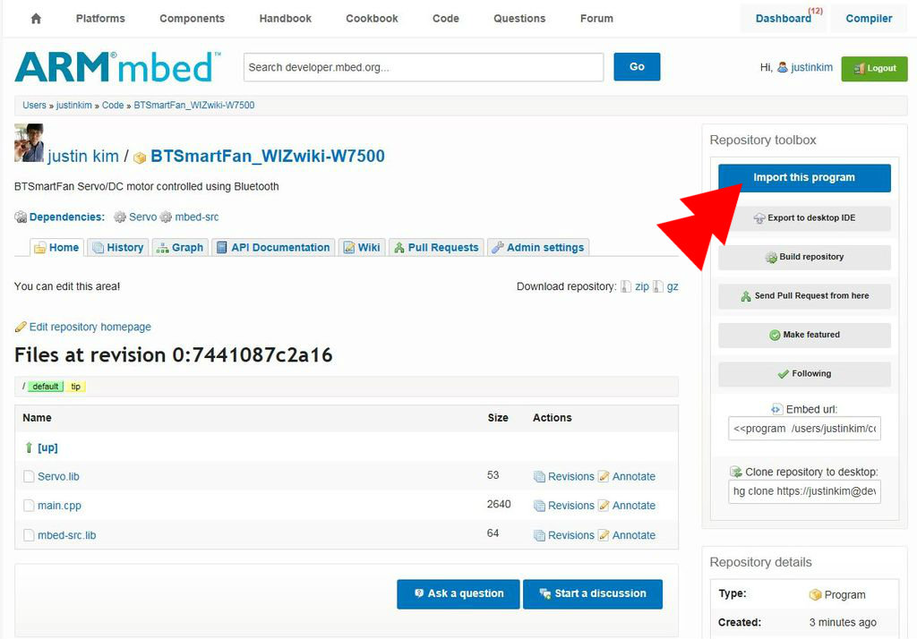
Task: Click the ARM mbed logo
Action: point(117,66)
